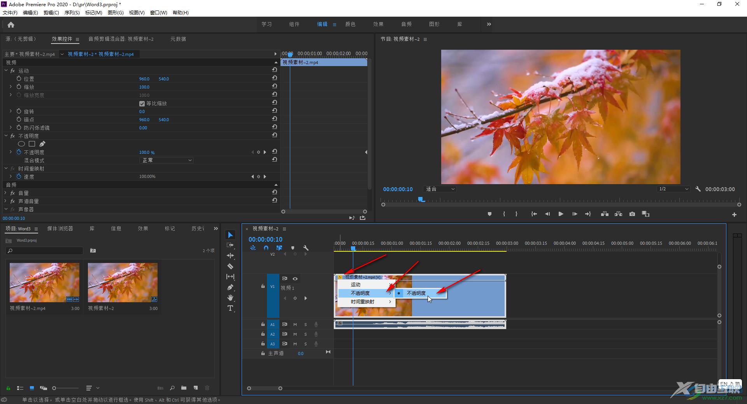Open playback resolution 1/2 dropdown
Viewport: 747px width, 404px height.
pyautogui.click(x=673, y=189)
